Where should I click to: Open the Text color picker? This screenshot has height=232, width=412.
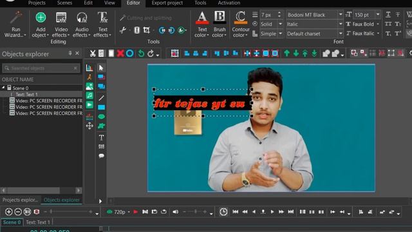tap(201, 24)
